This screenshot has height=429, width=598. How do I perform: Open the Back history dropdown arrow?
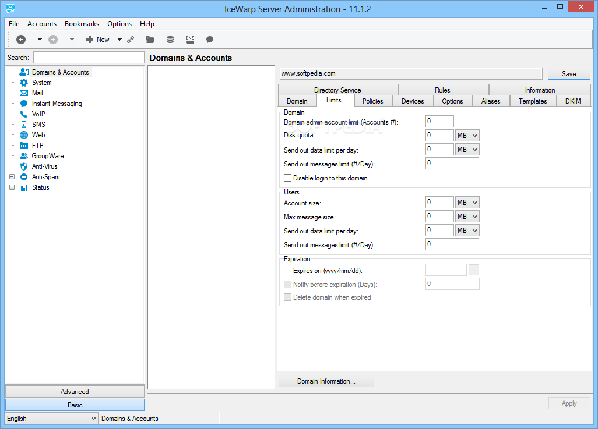[x=40, y=39]
